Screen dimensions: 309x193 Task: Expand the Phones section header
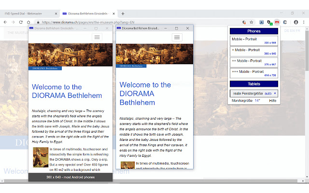coord(254,31)
